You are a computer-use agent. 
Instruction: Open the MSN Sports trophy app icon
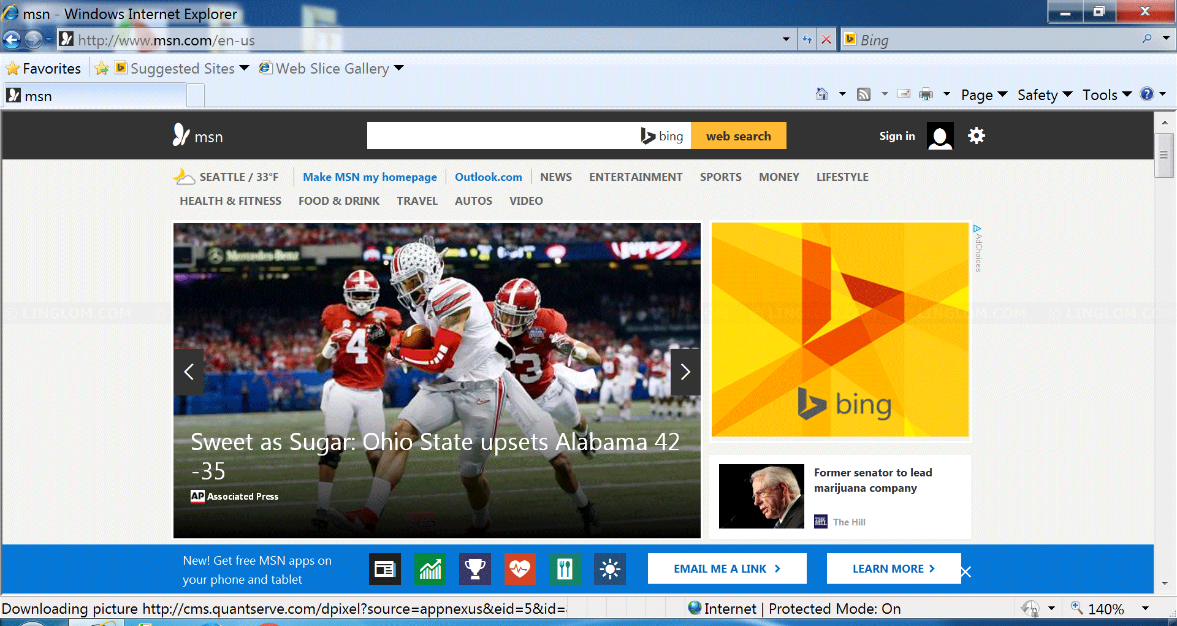pyautogui.click(x=475, y=569)
